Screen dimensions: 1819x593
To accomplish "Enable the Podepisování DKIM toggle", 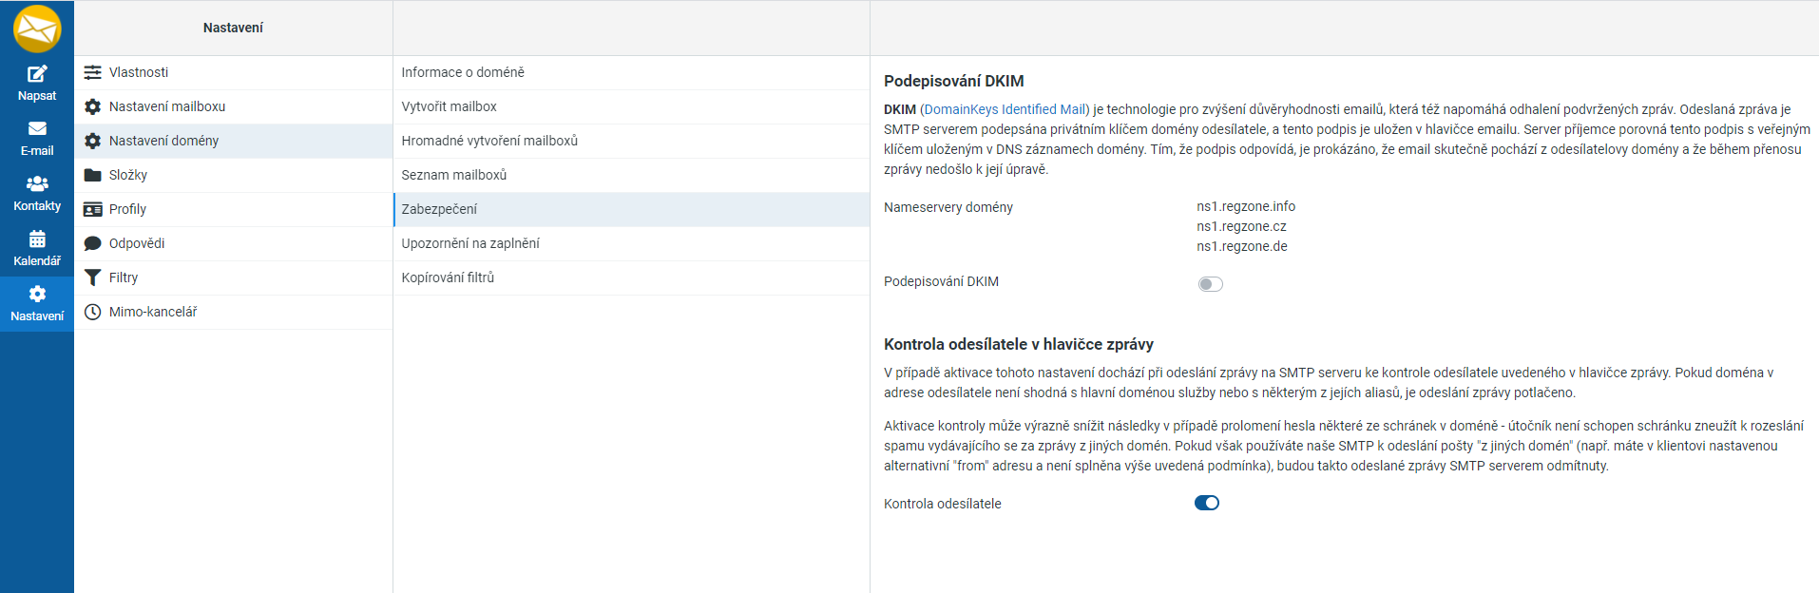I will click(1210, 284).
